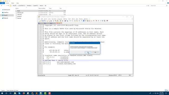Click the red Record Macro icon

(96, 21)
